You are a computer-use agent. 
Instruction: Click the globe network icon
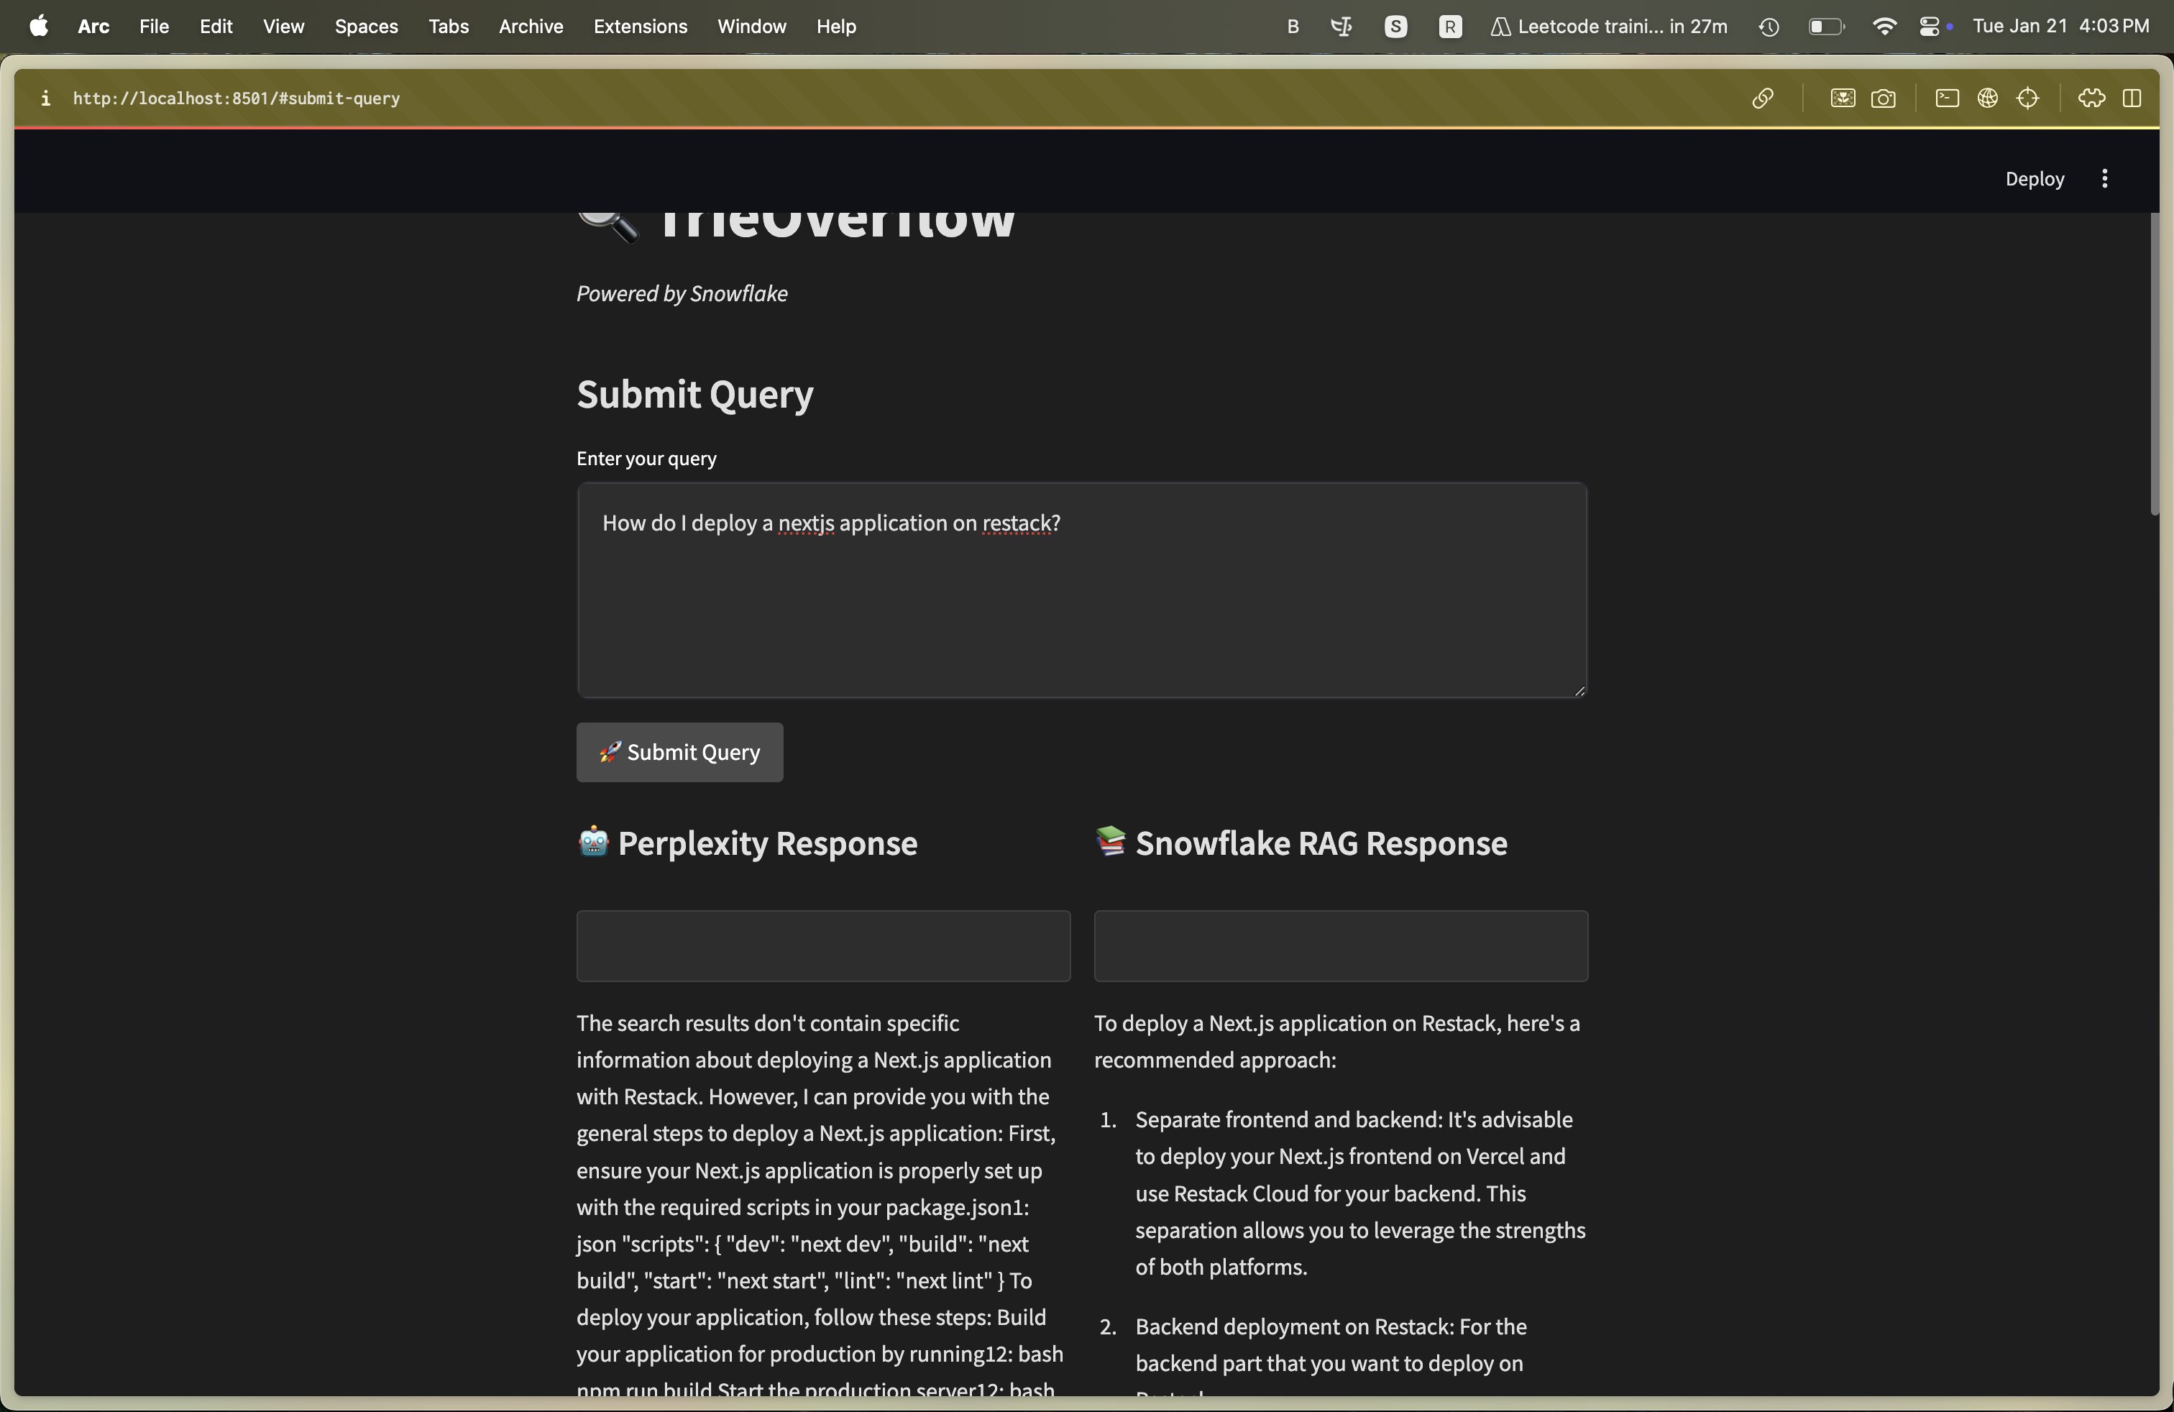[1987, 98]
